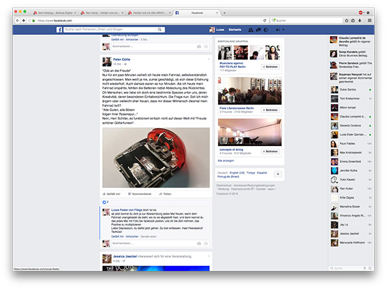The image size is (387, 289).
Task: Click 'Kommentieren' under the photo
Action: click(x=140, y=194)
